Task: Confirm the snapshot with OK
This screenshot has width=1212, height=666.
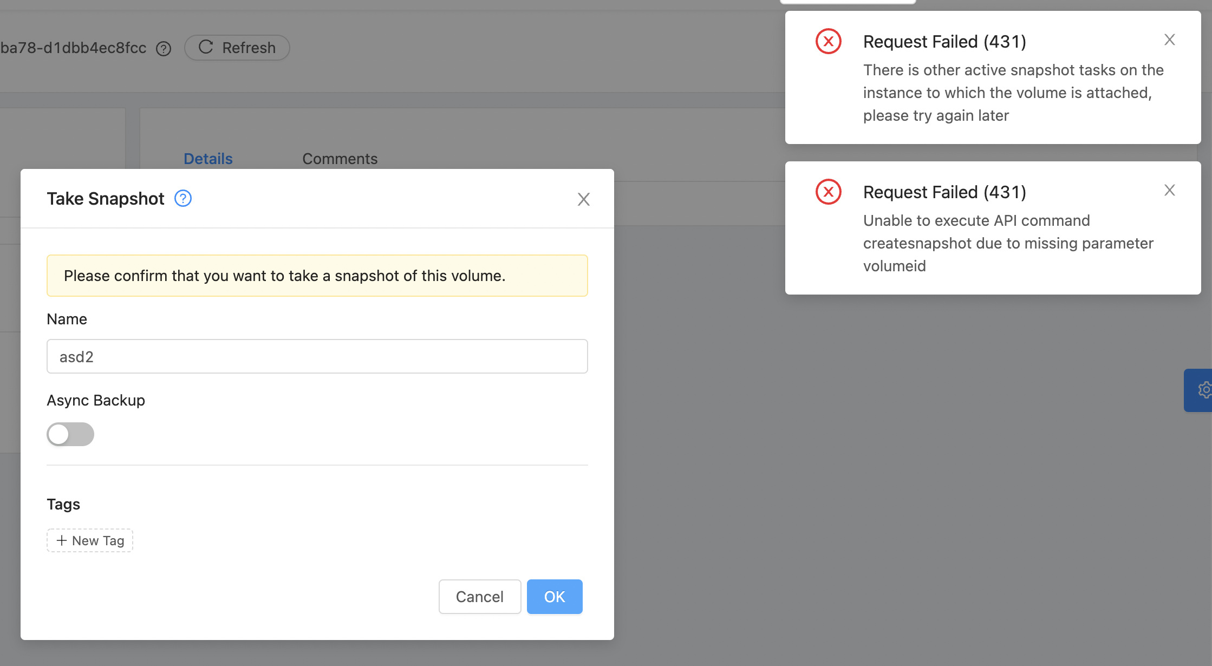Action: pos(555,597)
